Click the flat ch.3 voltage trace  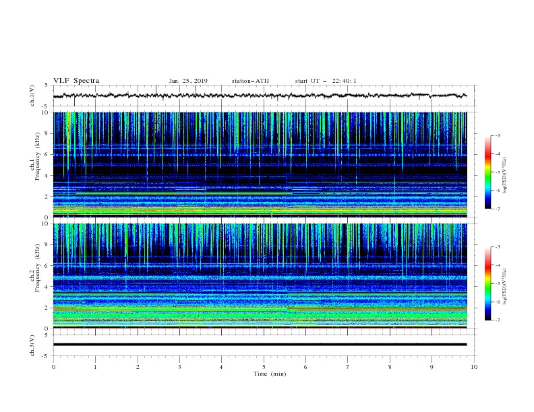pyautogui.click(x=260, y=345)
